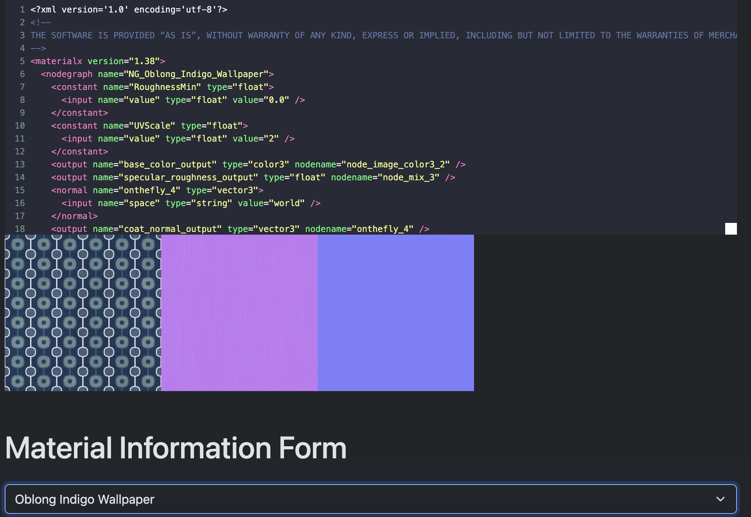Viewport: 751px width, 517px height.
Task: Click the node_mix_3 nodename value
Action: (x=408, y=178)
